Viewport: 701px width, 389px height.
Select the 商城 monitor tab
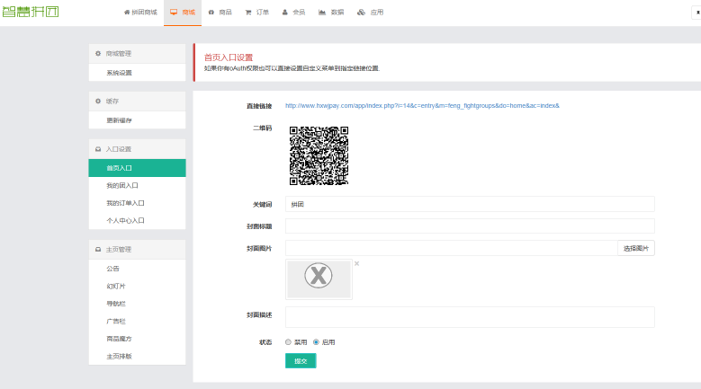[x=183, y=13]
